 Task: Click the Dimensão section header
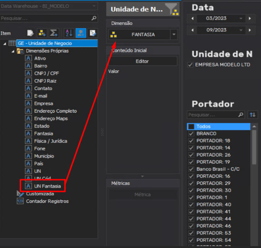143,23
